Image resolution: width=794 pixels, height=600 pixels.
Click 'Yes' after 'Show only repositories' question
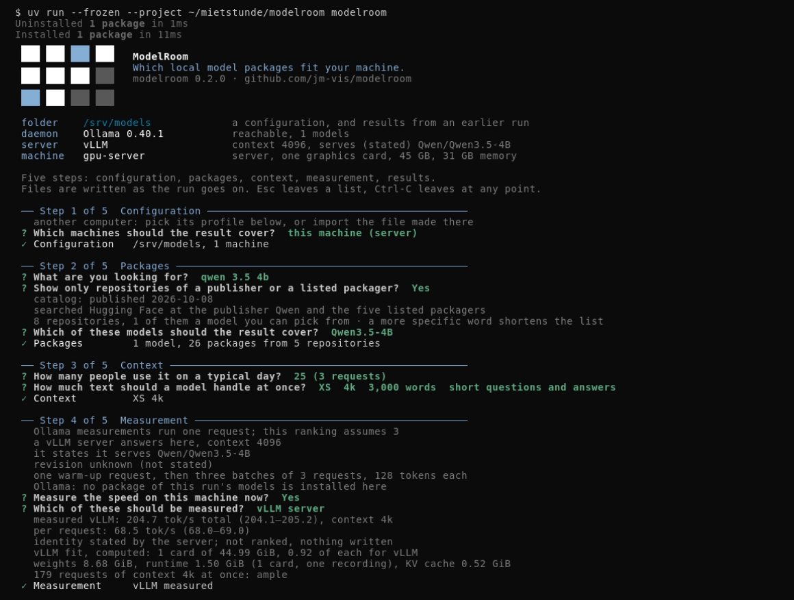(x=421, y=288)
